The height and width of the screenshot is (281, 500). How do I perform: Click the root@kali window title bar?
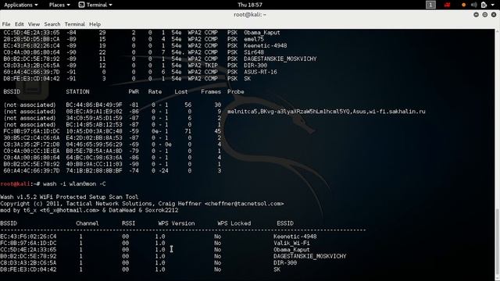250,15
